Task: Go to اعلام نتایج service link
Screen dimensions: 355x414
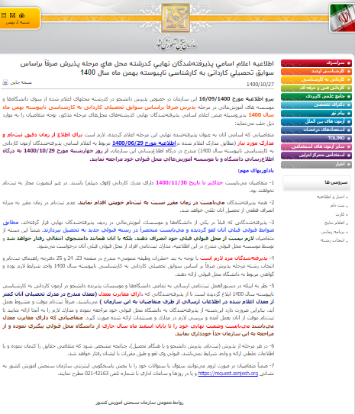Action: pos(334,223)
